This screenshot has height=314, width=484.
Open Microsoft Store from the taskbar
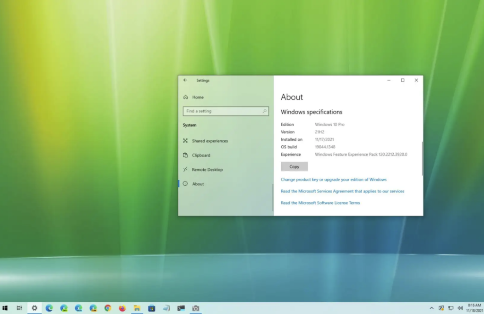coord(151,308)
